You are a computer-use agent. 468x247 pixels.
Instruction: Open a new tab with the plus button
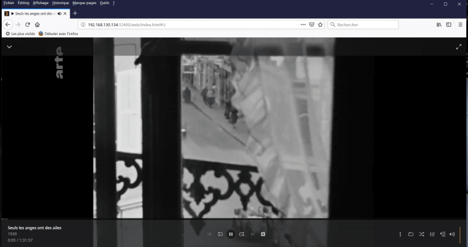click(75, 13)
